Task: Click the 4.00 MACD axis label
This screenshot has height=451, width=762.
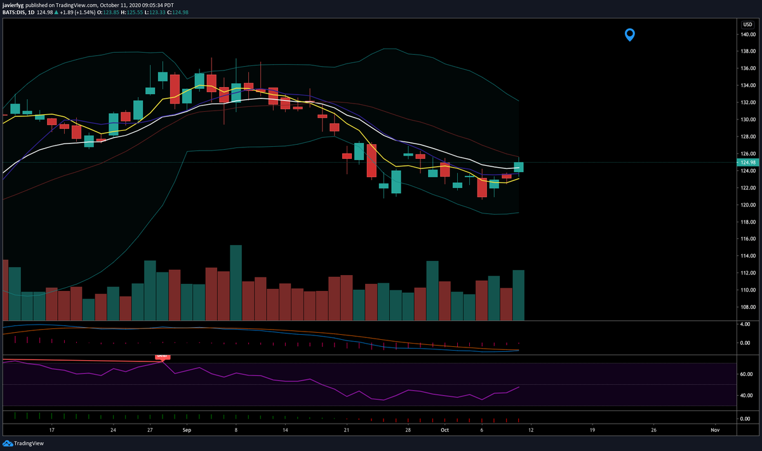Action: pos(745,324)
